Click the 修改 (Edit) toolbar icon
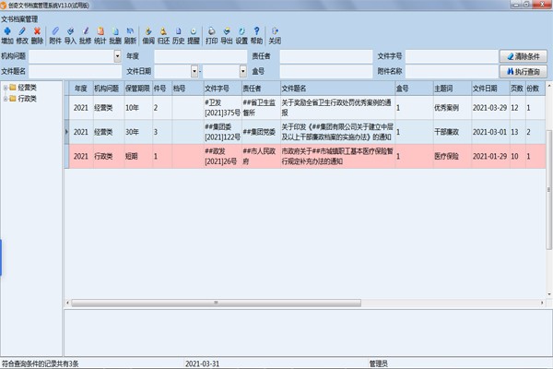This screenshot has height=369, width=553. pos(22,36)
